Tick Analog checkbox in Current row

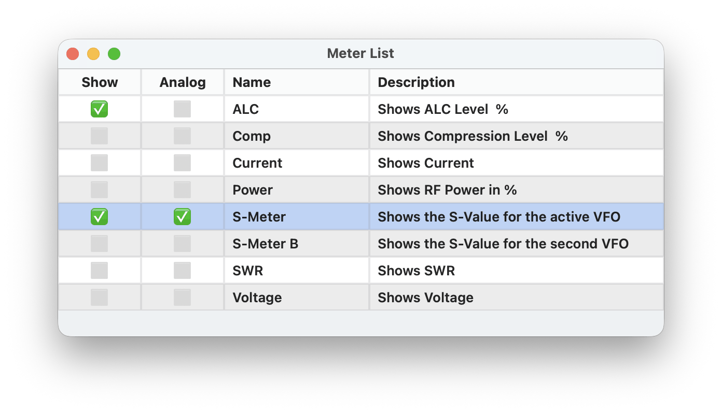(x=182, y=163)
